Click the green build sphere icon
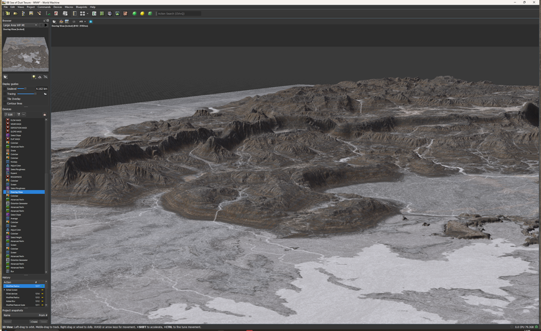 [135, 13]
